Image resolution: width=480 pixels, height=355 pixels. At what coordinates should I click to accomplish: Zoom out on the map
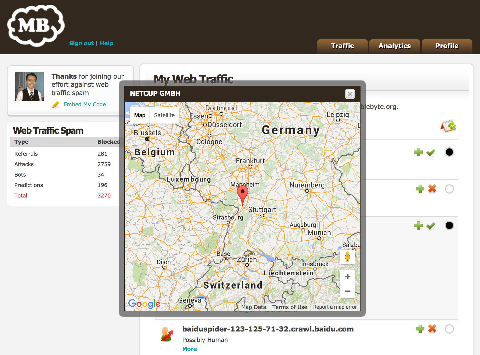[347, 291]
